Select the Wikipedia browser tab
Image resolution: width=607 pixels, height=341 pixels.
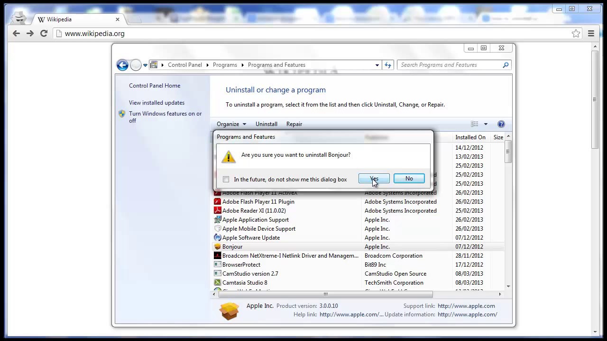click(78, 19)
